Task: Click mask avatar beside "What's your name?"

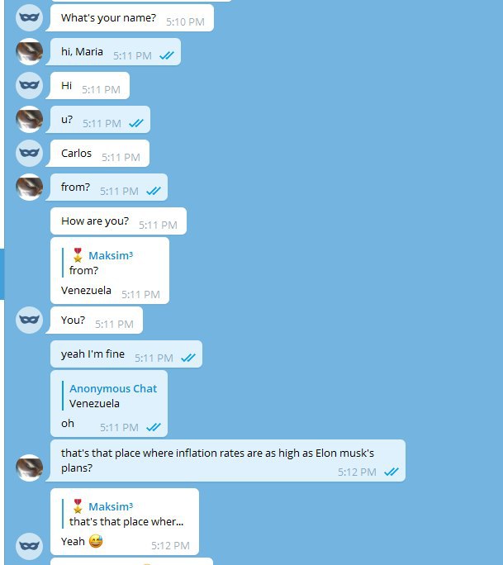Action: click(x=29, y=17)
